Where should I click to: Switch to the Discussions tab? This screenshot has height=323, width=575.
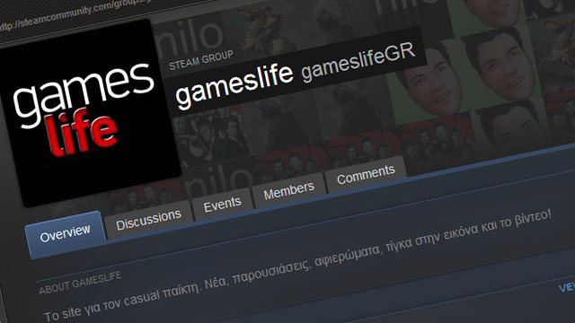click(x=148, y=220)
